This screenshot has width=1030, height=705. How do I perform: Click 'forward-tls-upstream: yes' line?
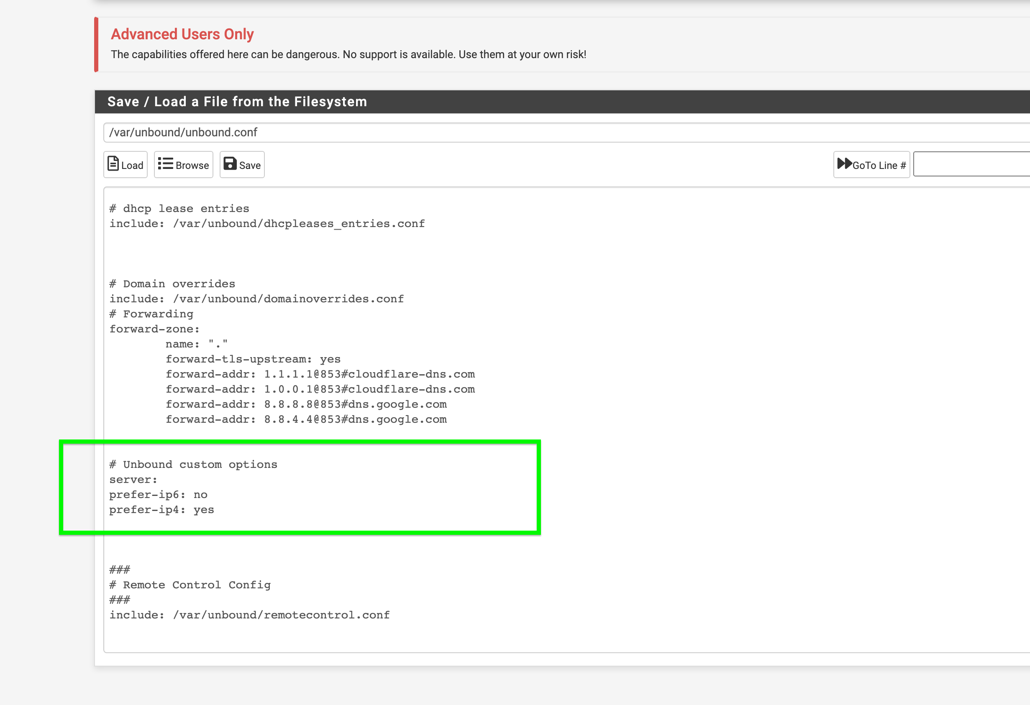[x=253, y=359]
